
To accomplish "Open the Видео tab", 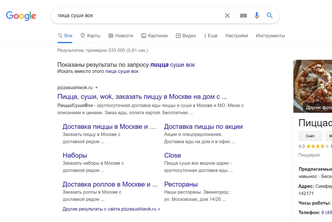I will click(186, 36).
